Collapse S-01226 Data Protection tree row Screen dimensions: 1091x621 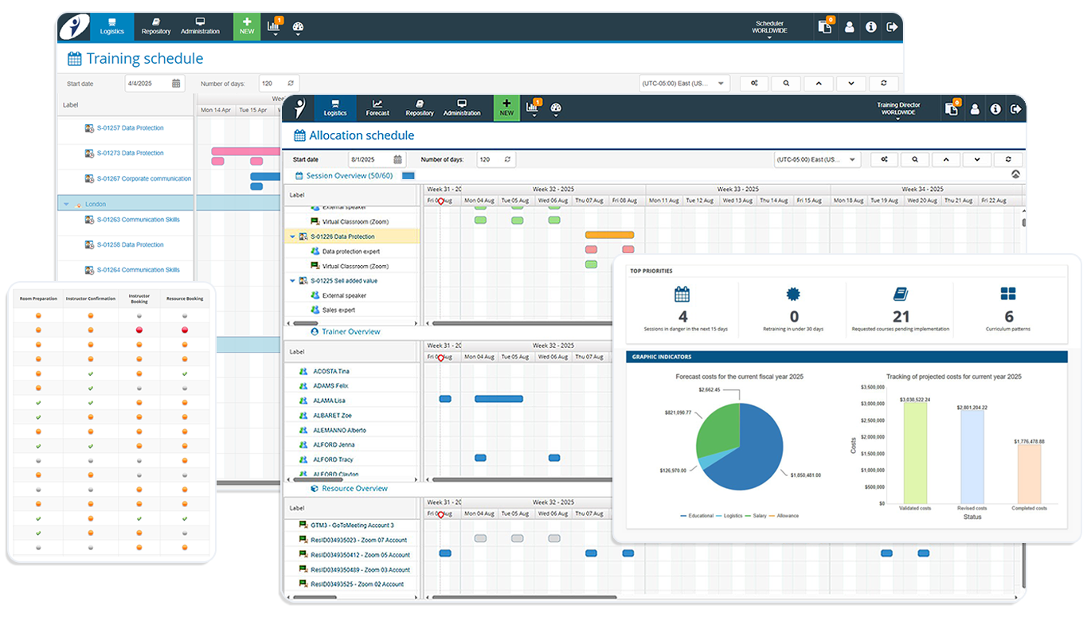292,236
